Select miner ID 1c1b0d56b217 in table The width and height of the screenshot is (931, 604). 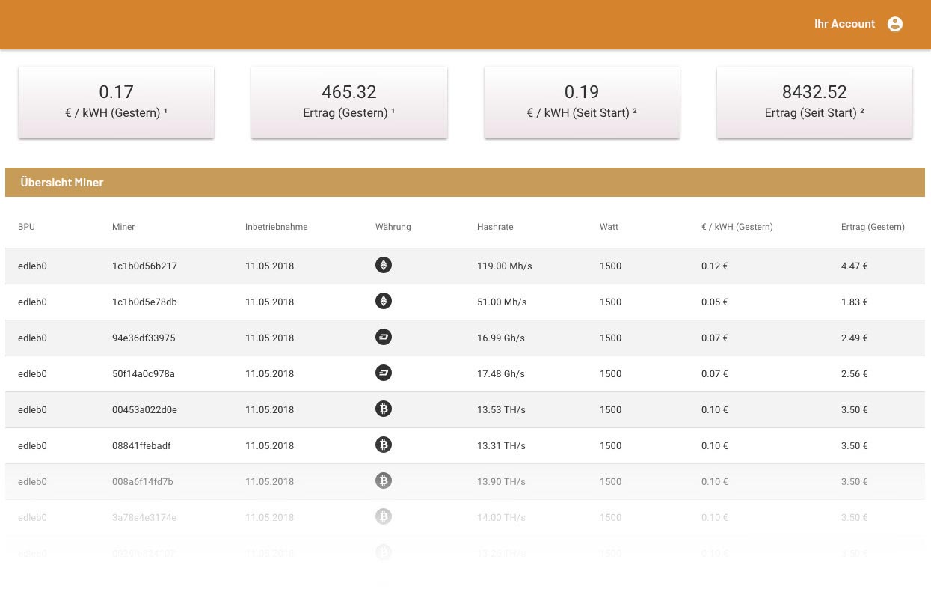[x=144, y=266]
